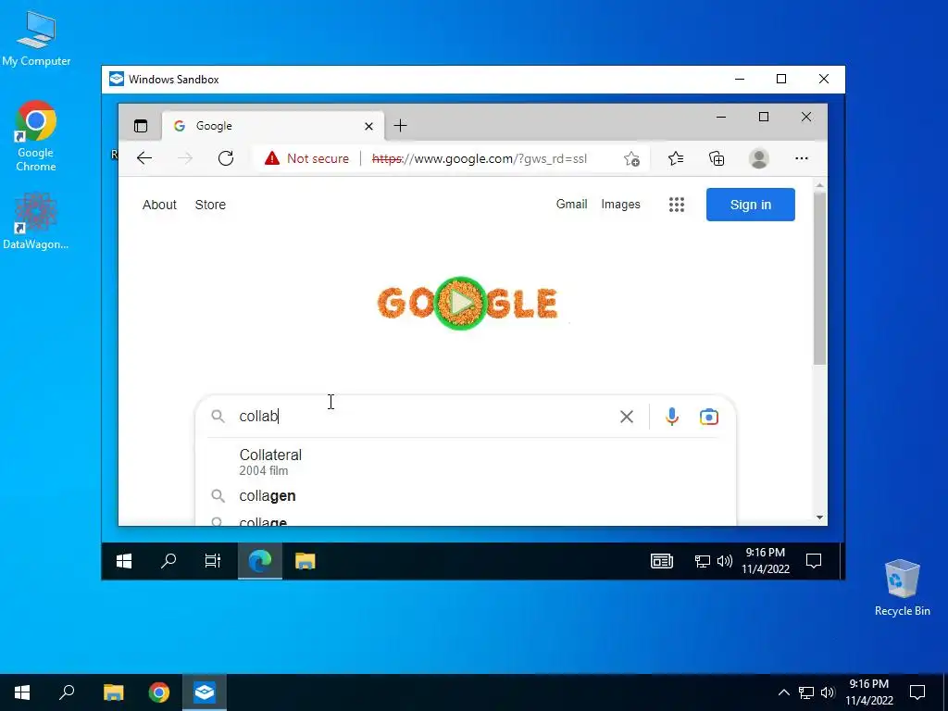The image size is (948, 711).
Task: Click the address bar URL text
Action: pos(480,158)
